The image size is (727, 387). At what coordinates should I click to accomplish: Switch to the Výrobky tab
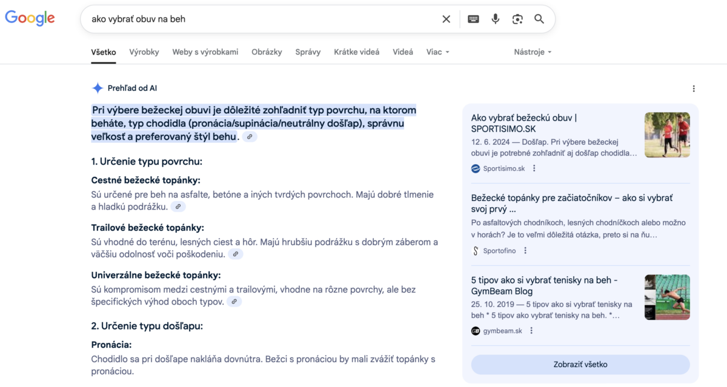[x=144, y=52]
